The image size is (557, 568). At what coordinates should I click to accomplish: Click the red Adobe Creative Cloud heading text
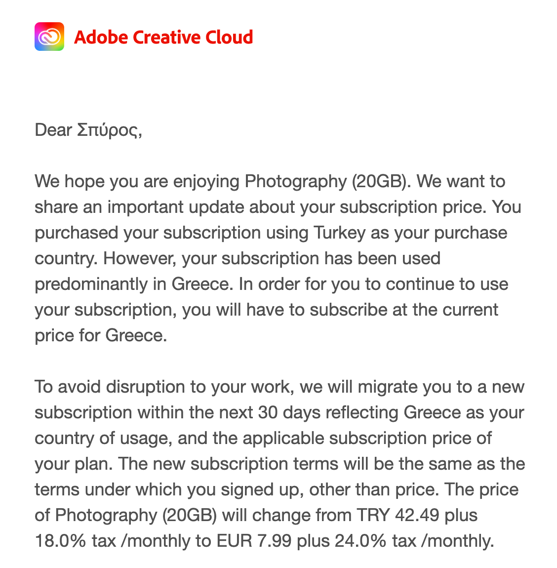[163, 38]
